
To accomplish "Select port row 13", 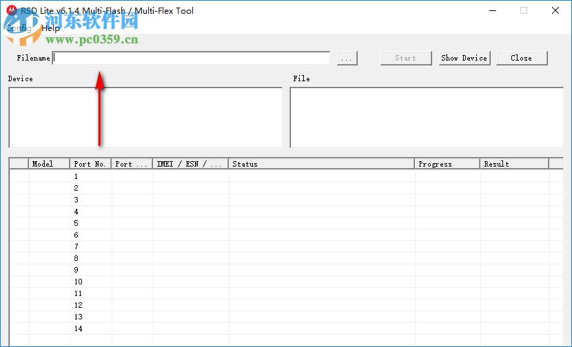I will (286, 317).
